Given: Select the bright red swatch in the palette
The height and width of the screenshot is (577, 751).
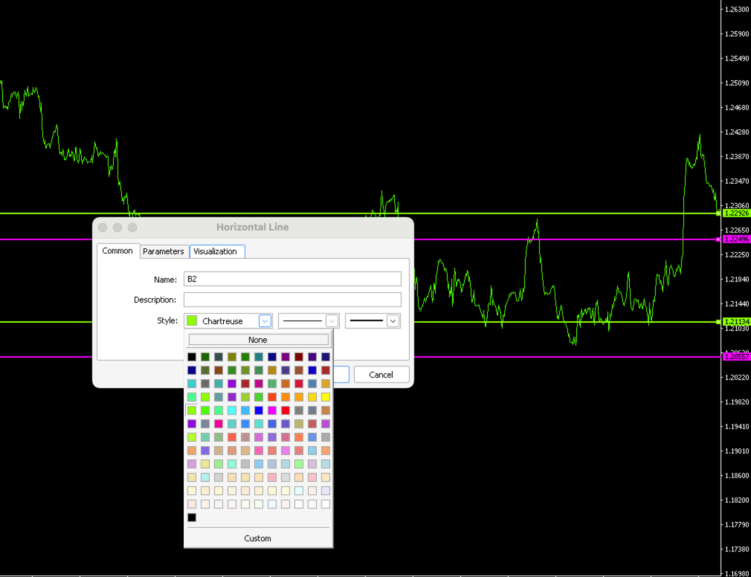Looking at the screenshot, I should coord(285,410).
